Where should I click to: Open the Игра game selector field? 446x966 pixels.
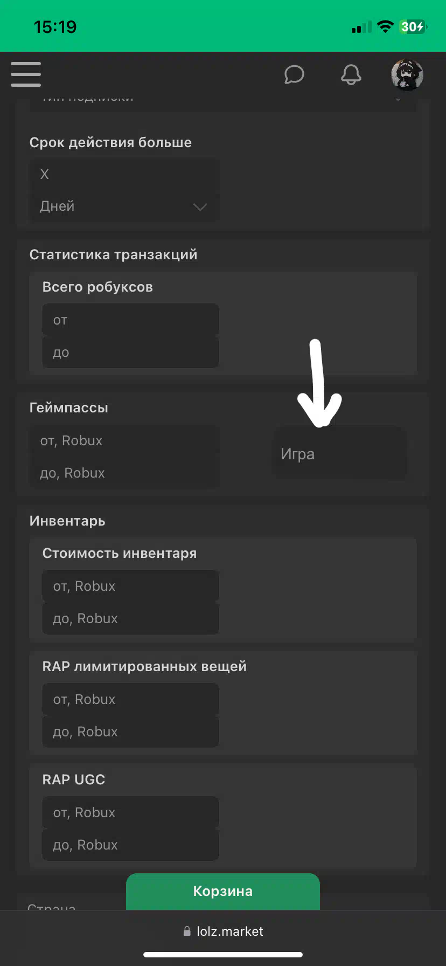pyautogui.click(x=341, y=454)
